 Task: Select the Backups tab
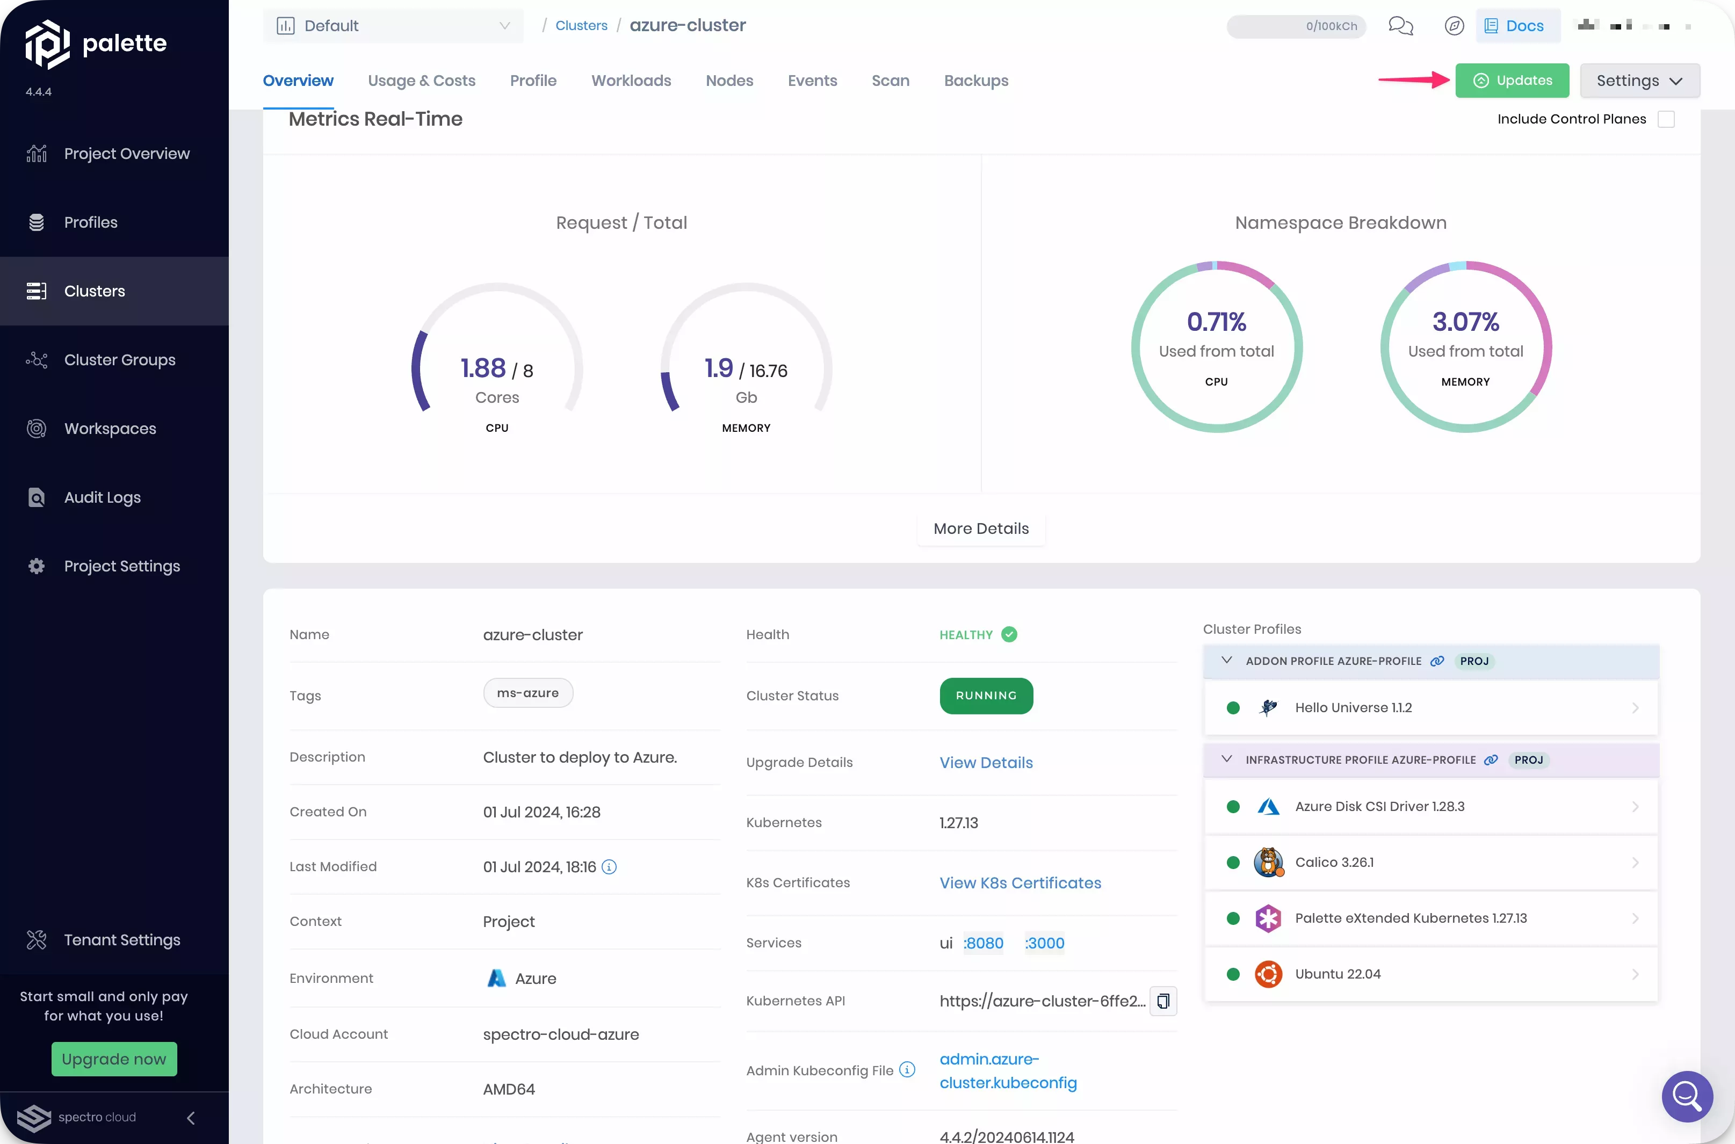(x=976, y=81)
